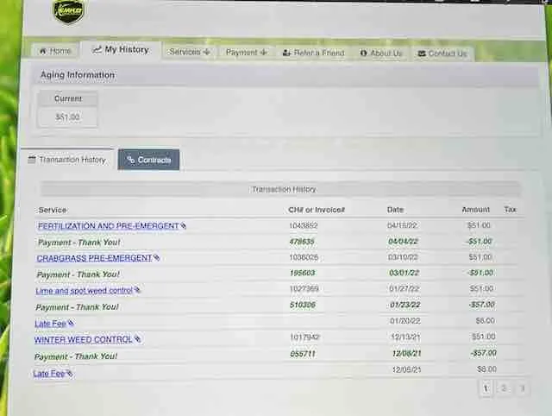The height and width of the screenshot is (416, 552).
Task: Click icon beside Lime and spot weed control
Action: click(137, 291)
